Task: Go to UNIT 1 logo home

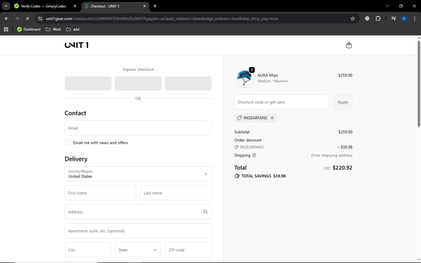Action: click(x=77, y=45)
